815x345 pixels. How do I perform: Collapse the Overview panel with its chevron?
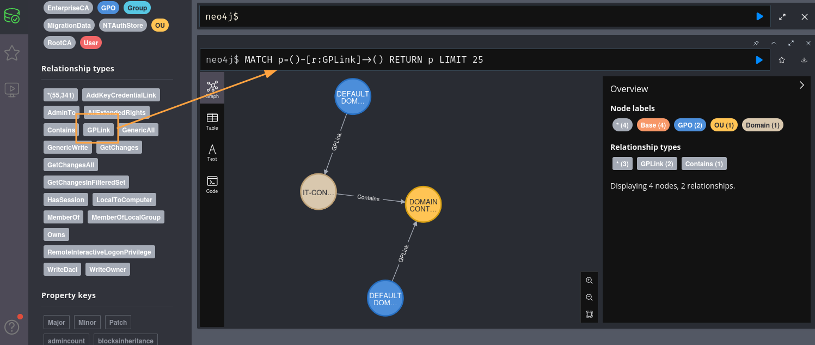[x=801, y=85]
